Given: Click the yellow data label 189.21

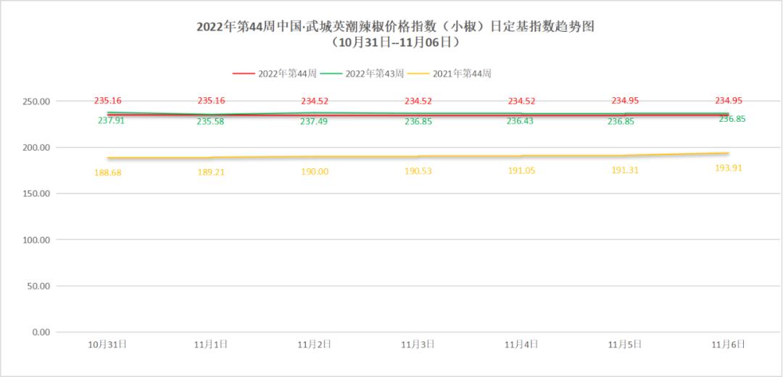Looking at the screenshot, I should pos(211,173).
